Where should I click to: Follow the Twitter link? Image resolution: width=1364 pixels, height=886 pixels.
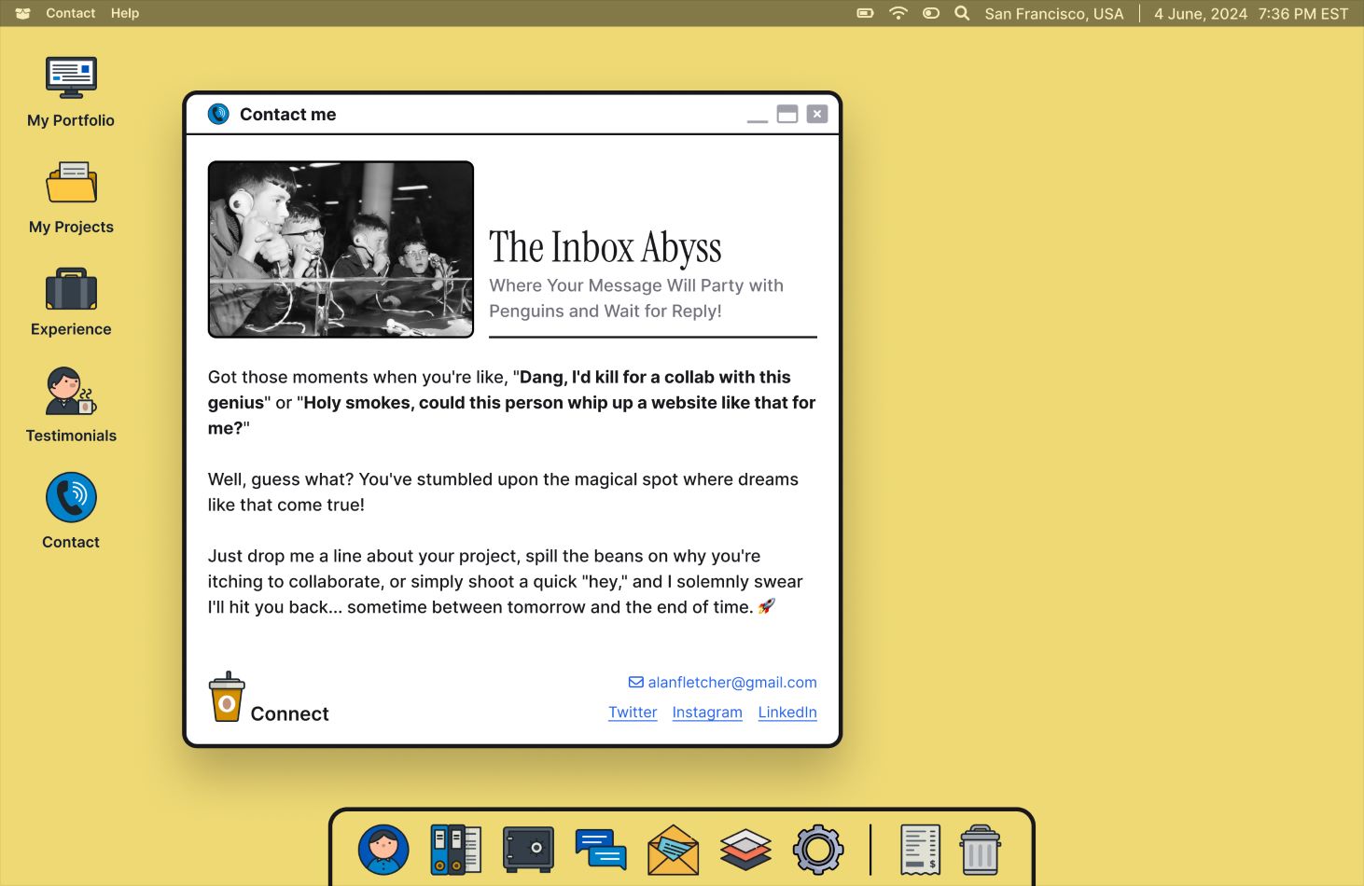(633, 712)
